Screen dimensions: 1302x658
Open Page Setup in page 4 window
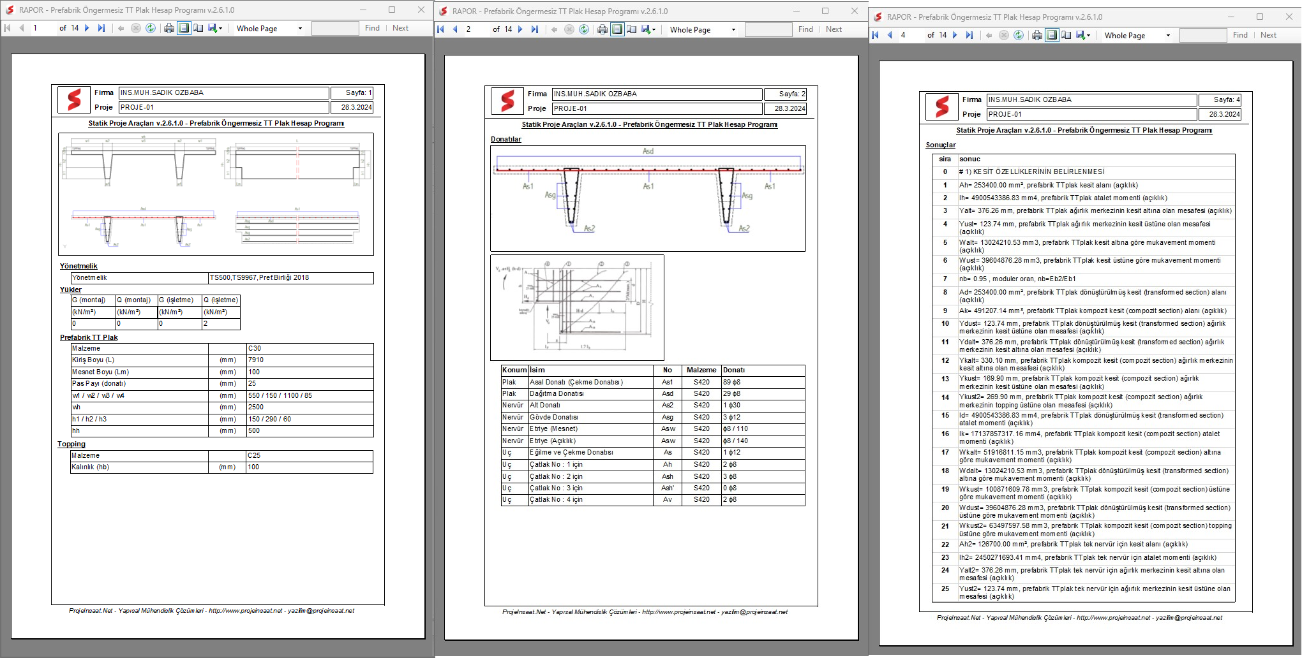[1066, 35]
